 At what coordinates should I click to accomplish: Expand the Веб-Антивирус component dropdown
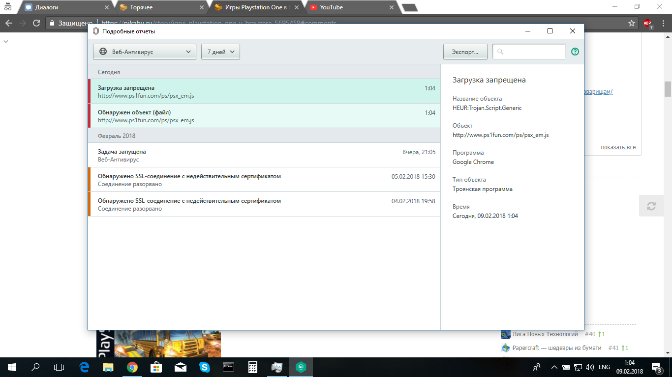(x=145, y=52)
